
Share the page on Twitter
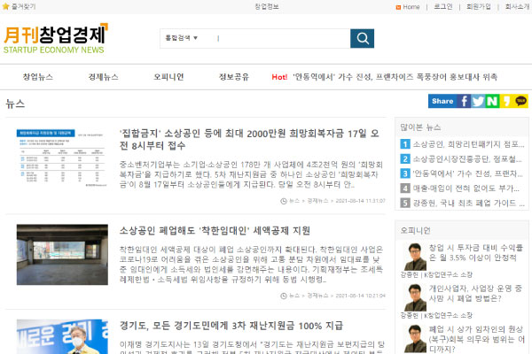coord(478,101)
